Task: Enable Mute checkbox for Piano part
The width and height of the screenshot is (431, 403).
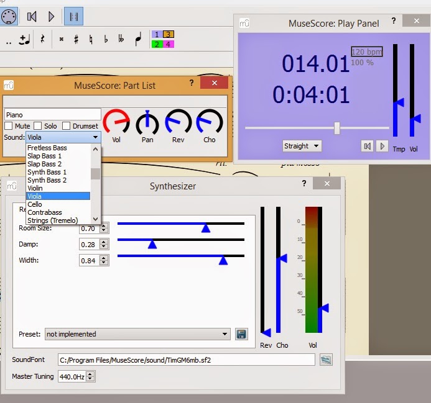Action: (9, 126)
